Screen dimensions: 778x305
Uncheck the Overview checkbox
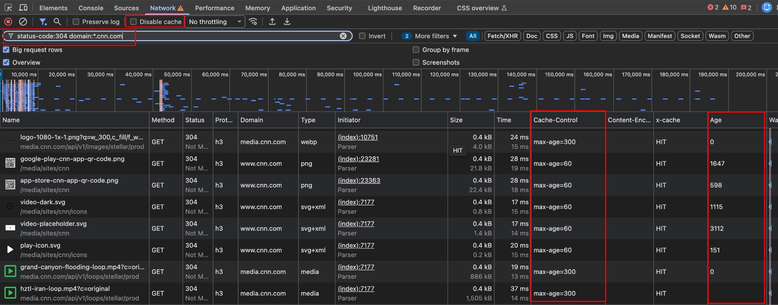(x=6, y=63)
